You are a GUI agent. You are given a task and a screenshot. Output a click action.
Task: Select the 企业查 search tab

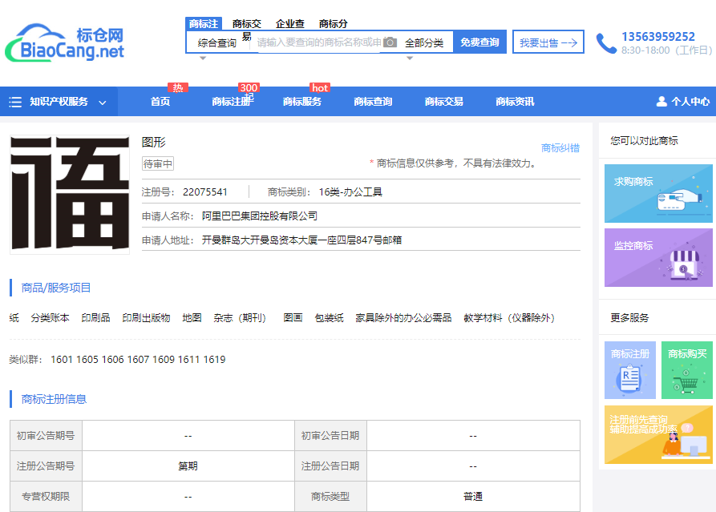pos(290,24)
